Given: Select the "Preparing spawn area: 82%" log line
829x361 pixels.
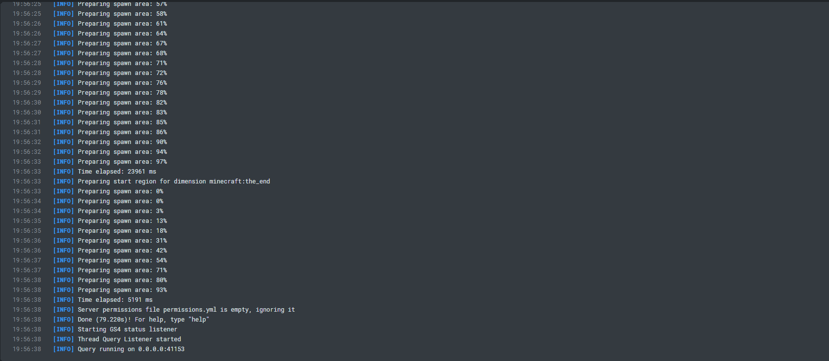Looking at the screenshot, I should pos(122,103).
